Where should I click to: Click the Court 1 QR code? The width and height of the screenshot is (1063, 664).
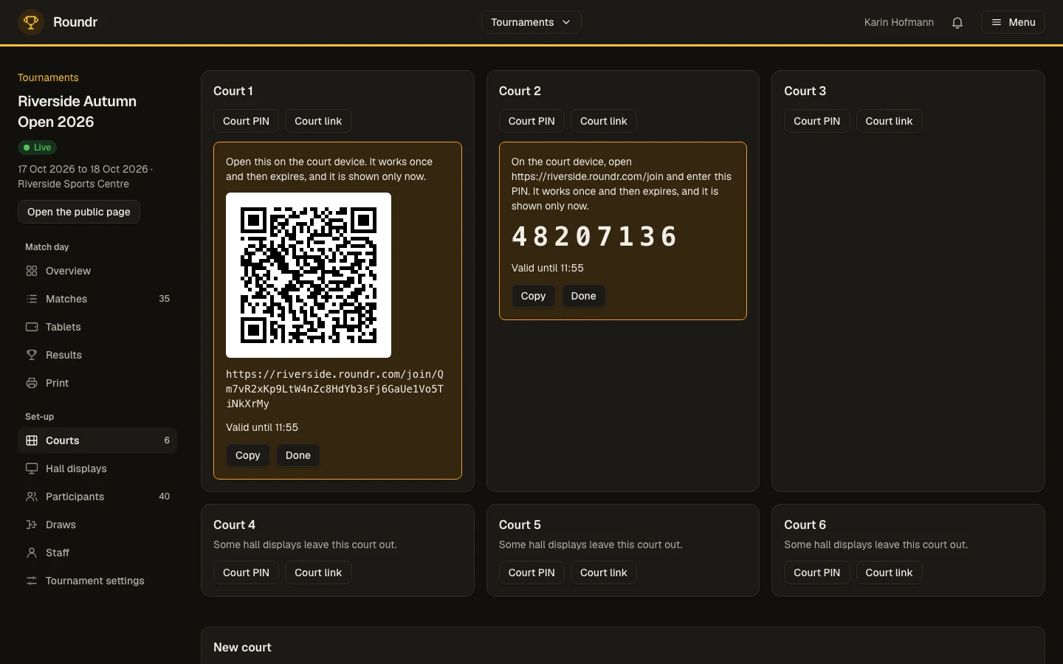309,275
